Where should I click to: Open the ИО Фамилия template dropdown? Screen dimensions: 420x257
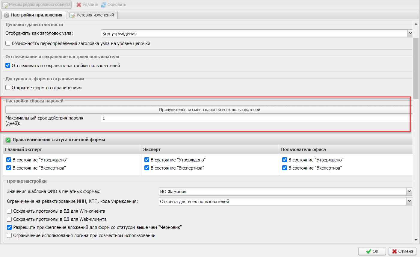pyautogui.click(x=409, y=191)
